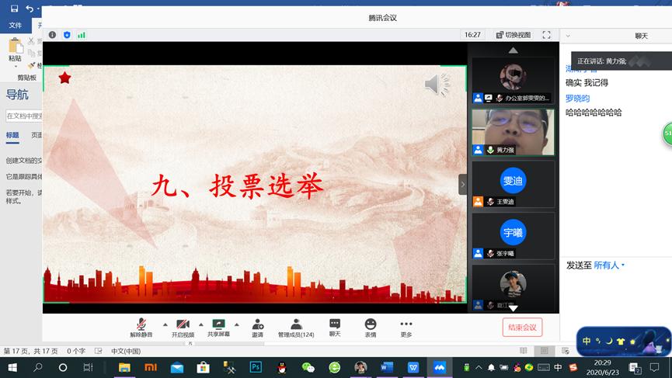Image resolution: width=672 pixels, height=378 pixels.
Task: Expand video options arrow beside 开启视频
Action: pyautogui.click(x=201, y=324)
